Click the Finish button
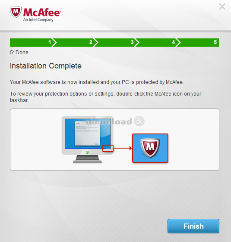 pos(193,226)
